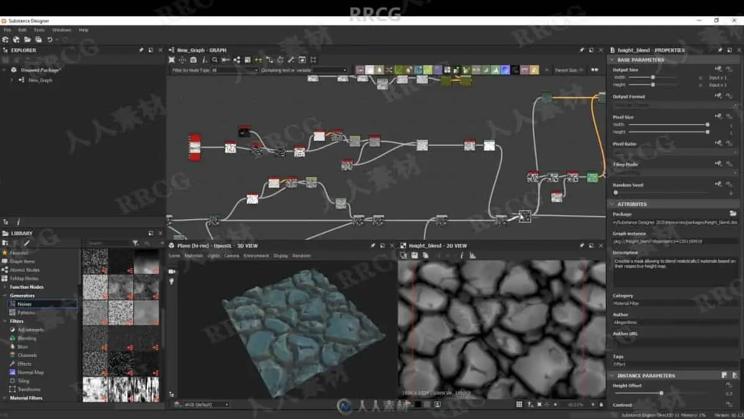
Task: Open the Tools menu
Action: click(x=39, y=30)
